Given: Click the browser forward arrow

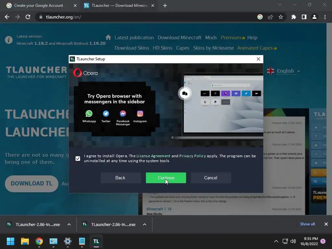Looking at the screenshot, I should point(18,17).
